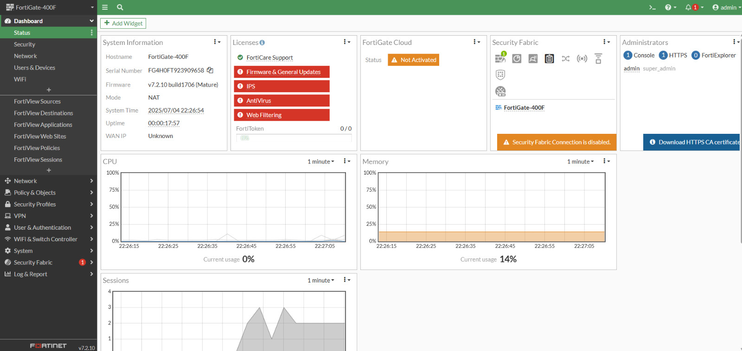
Task: Open CPU widget options menu
Action: pyautogui.click(x=347, y=161)
